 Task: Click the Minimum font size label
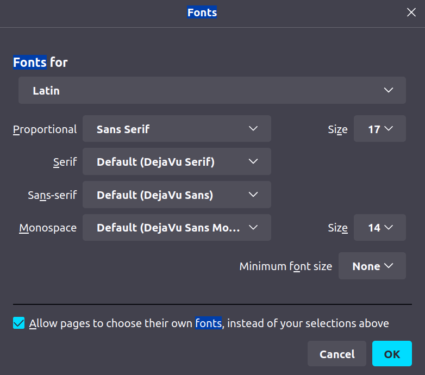coord(285,266)
